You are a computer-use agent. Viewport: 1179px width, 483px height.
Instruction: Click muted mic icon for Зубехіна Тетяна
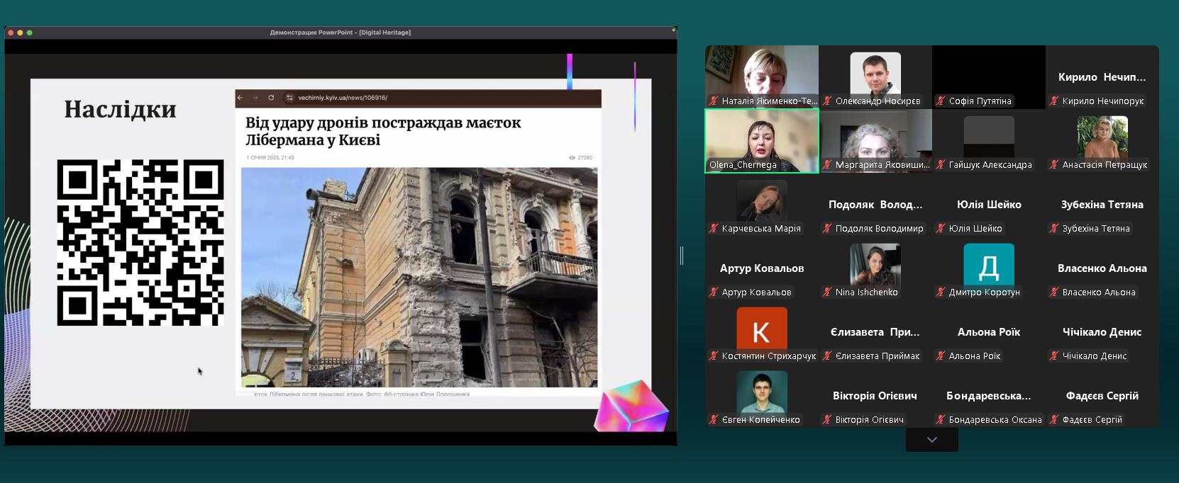[1055, 229]
